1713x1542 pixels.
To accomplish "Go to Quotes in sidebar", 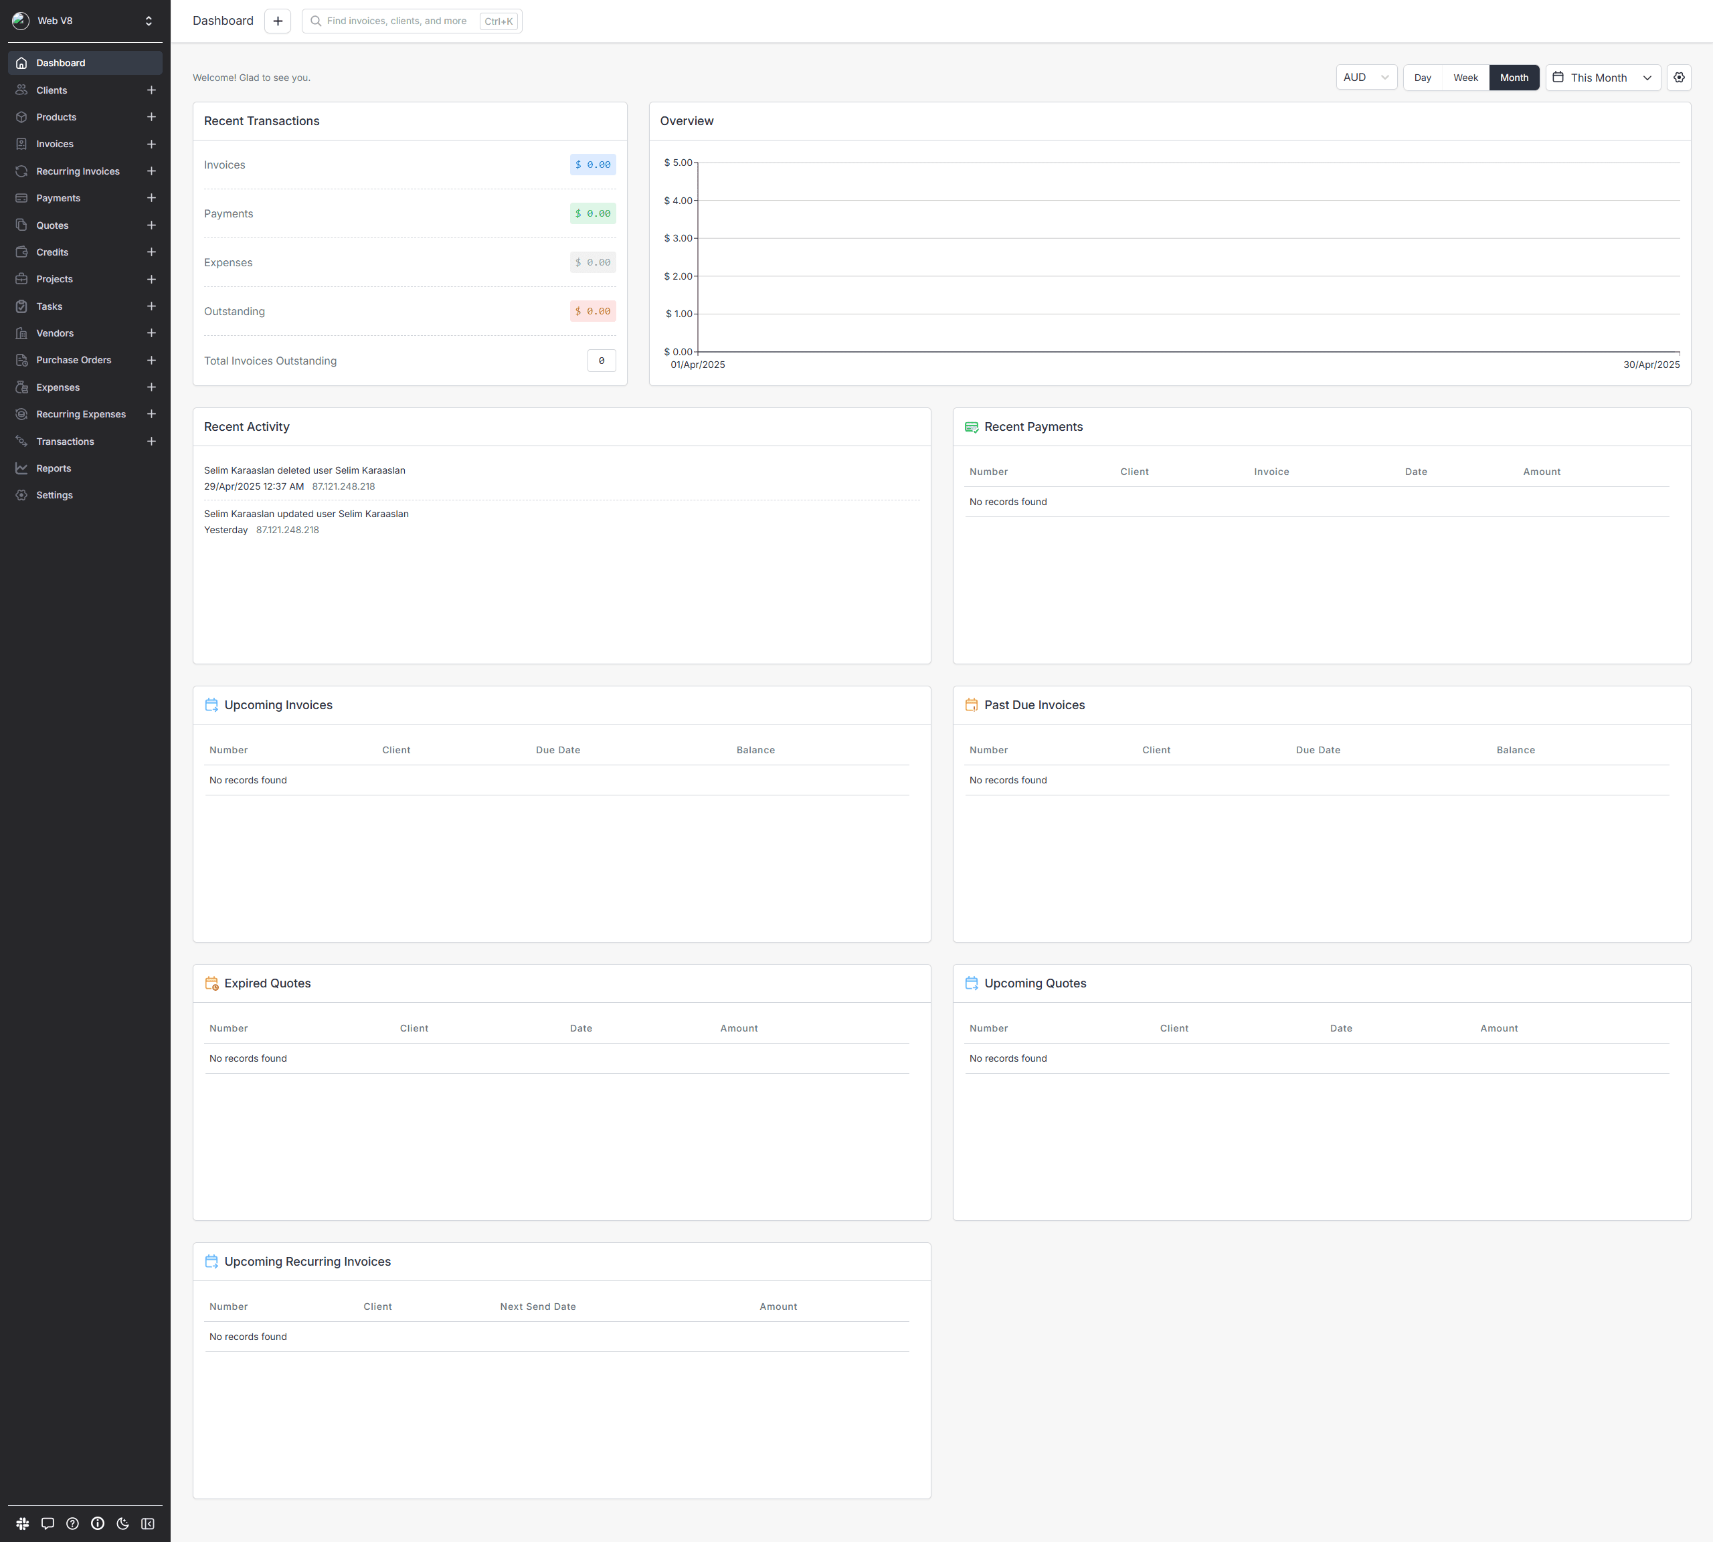I will coord(52,225).
